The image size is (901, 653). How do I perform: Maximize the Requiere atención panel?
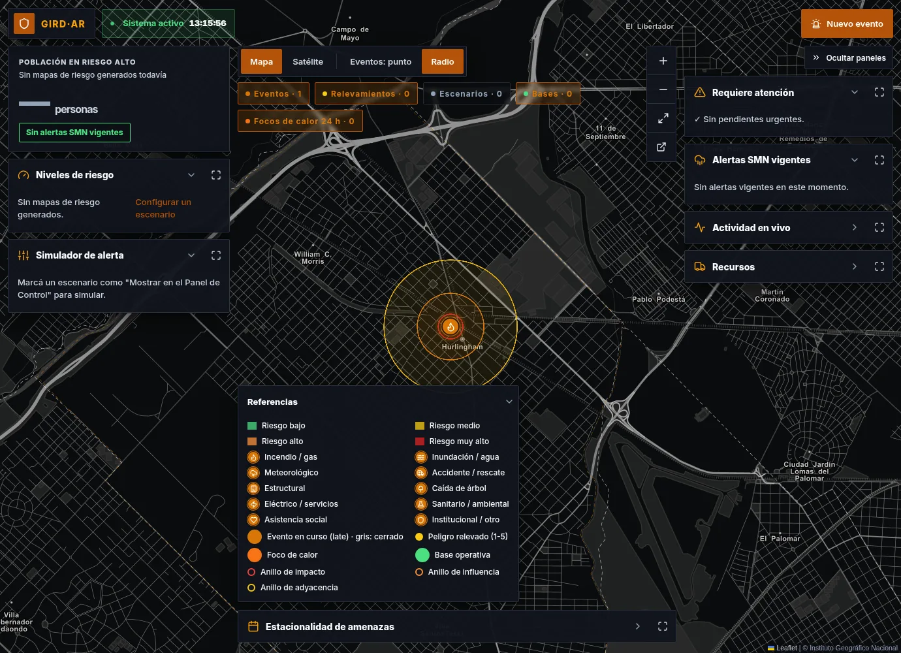tap(879, 93)
